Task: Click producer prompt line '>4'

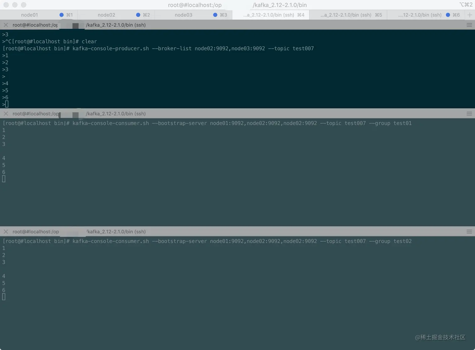Action: click(5, 83)
